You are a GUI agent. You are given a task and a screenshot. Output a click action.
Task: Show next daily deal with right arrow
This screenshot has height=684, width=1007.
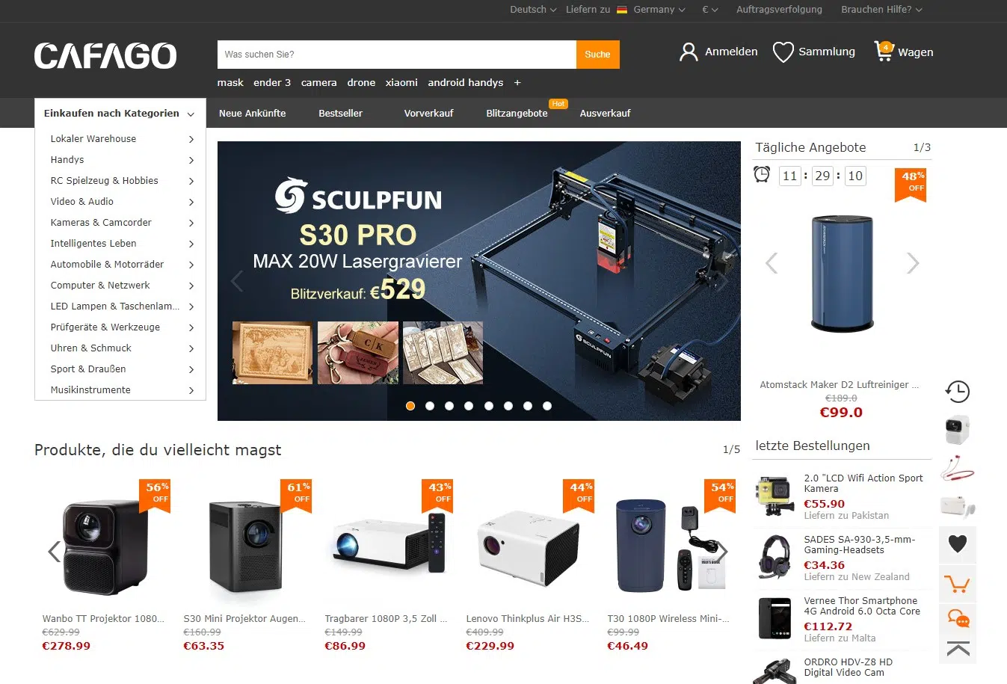913,263
